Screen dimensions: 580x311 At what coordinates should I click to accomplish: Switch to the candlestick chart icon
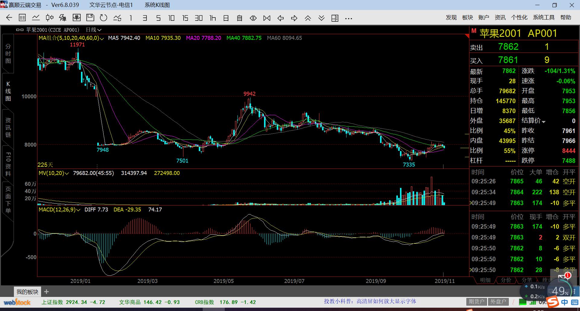pyautogui.click(x=50, y=18)
